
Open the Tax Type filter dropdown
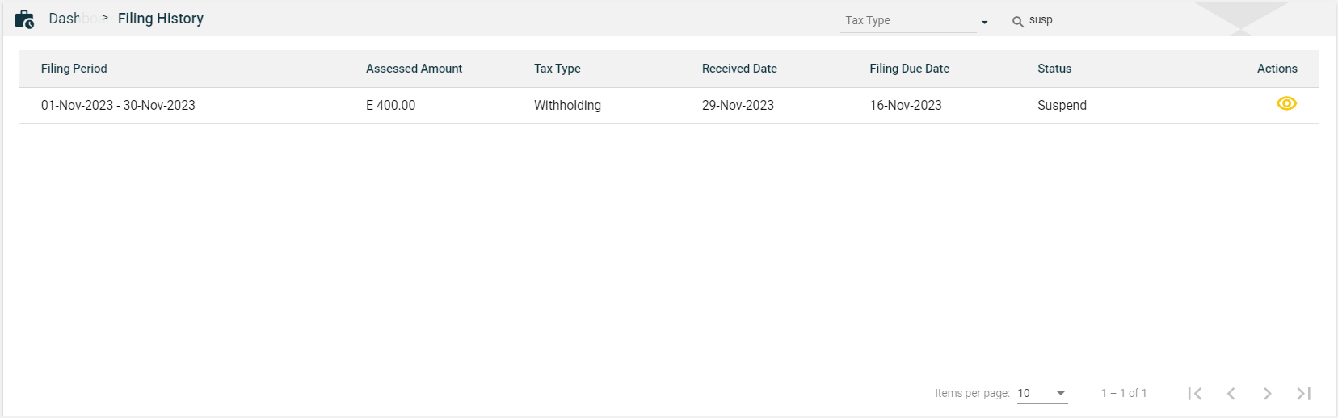click(x=908, y=21)
